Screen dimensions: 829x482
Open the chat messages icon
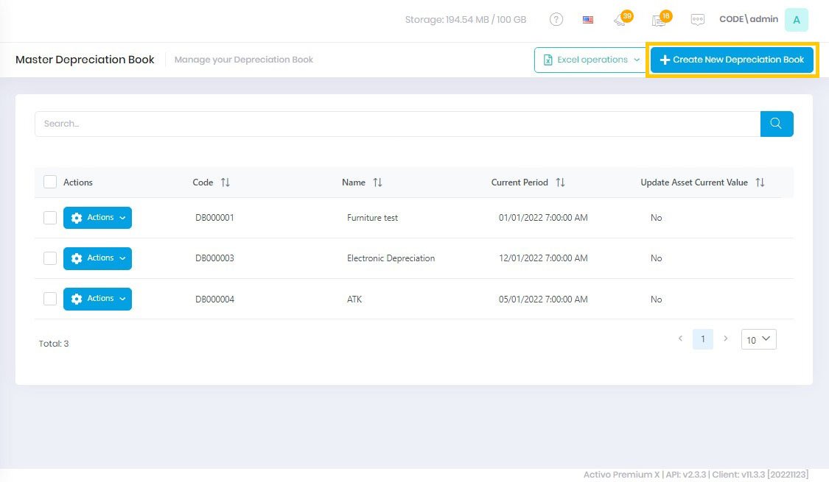(x=697, y=20)
